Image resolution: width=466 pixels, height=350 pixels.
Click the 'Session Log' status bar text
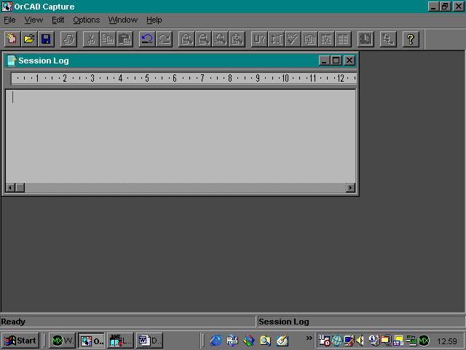click(x=284, y=322)
